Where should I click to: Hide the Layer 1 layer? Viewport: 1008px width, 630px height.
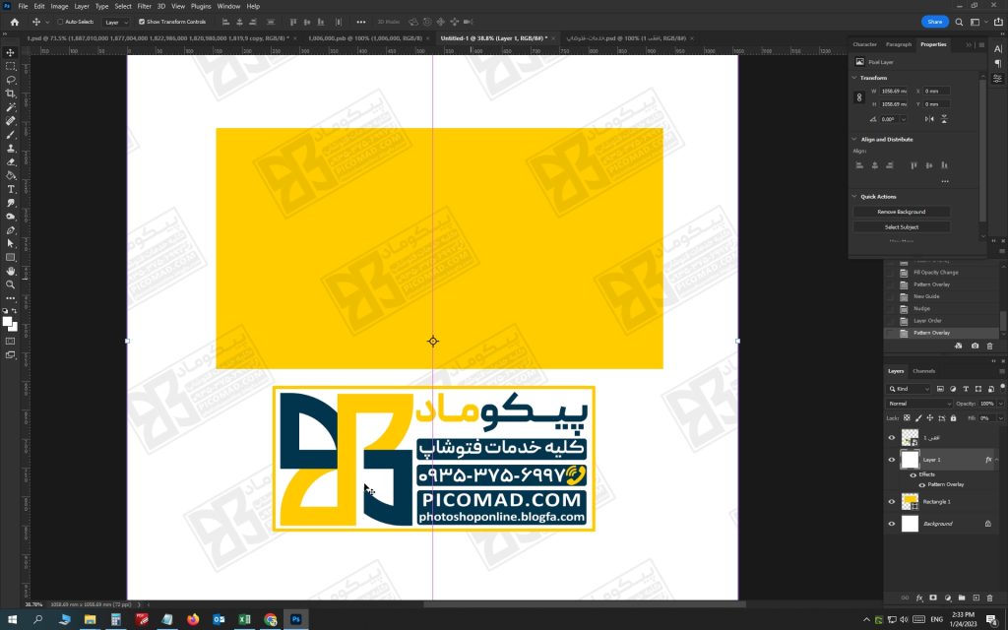coord(892,460)
